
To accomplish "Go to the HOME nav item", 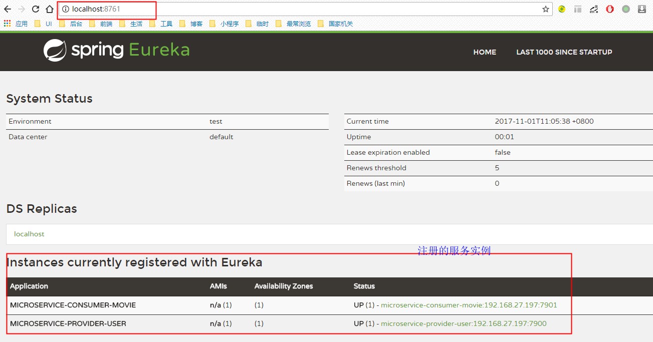I will pyautogui.click(x=485, y=52).
